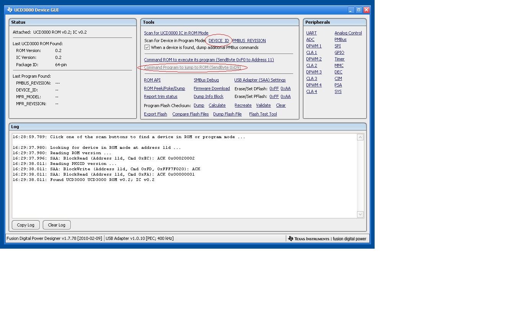
Task: Open CLA 2 peripheral
Action: pyautogui.click(x=311, y=65)
